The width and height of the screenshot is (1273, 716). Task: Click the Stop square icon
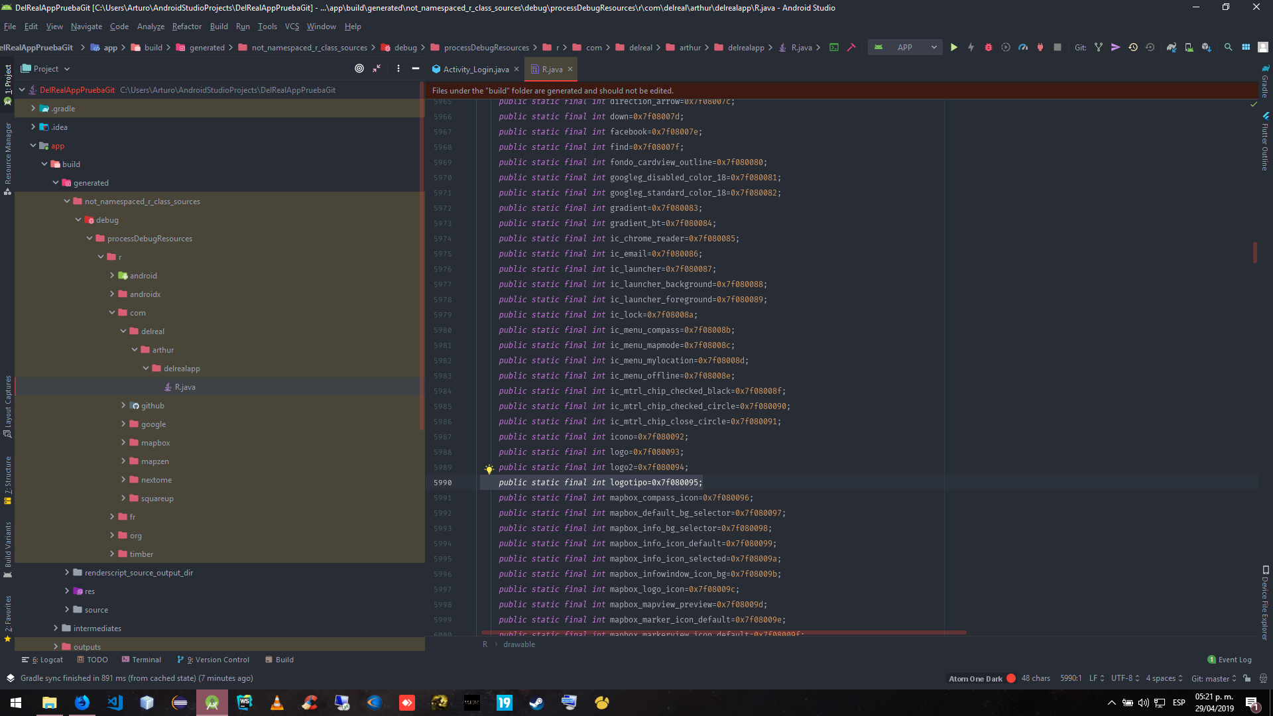(x=1058, y=47)
